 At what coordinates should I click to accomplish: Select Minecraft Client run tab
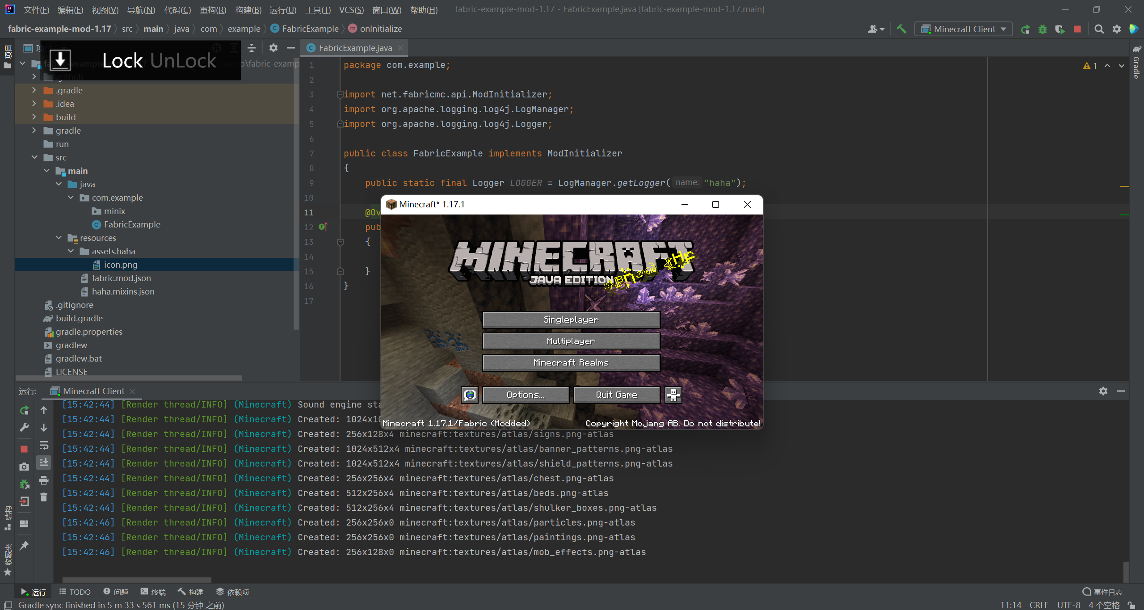point(93,391)
